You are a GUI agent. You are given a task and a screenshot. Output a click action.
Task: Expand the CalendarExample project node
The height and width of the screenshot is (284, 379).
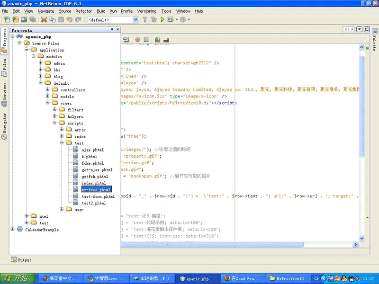[x=11, y=230]
